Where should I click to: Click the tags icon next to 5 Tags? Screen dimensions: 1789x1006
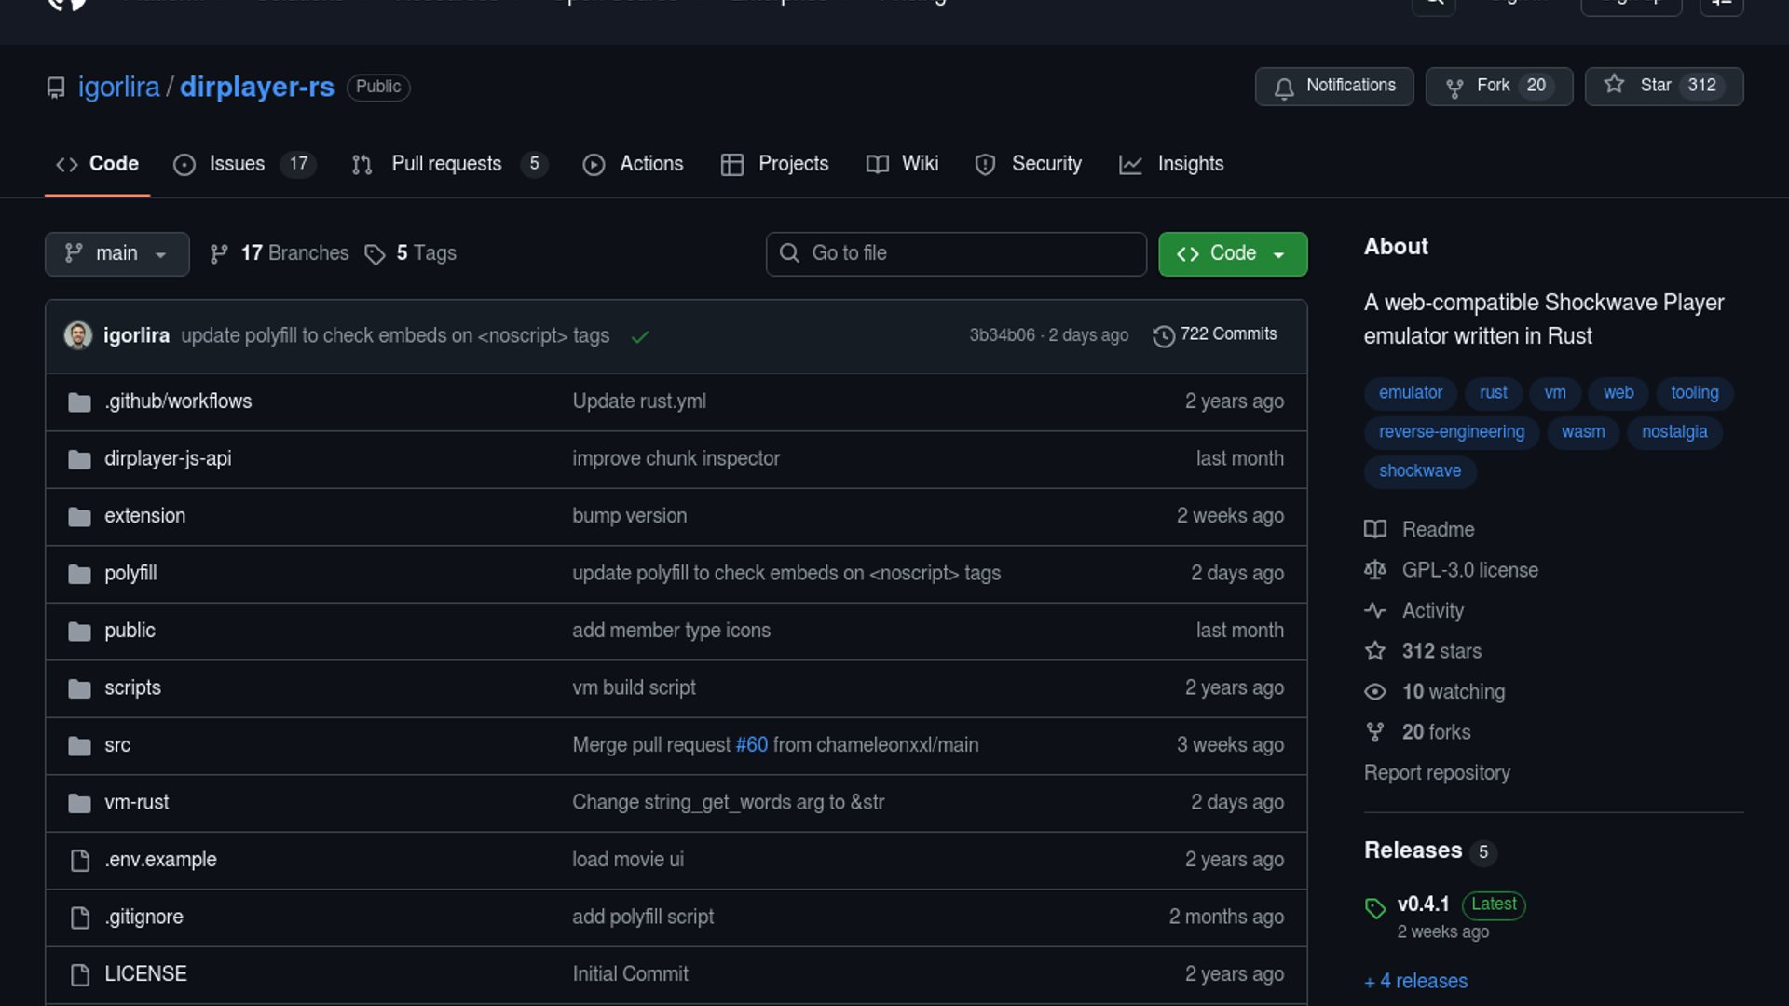375,254
